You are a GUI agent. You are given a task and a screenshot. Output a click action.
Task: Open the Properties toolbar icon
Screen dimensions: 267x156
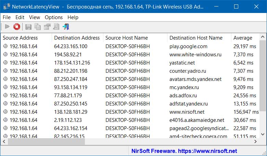pyautogui.click(x=47, y=27)
